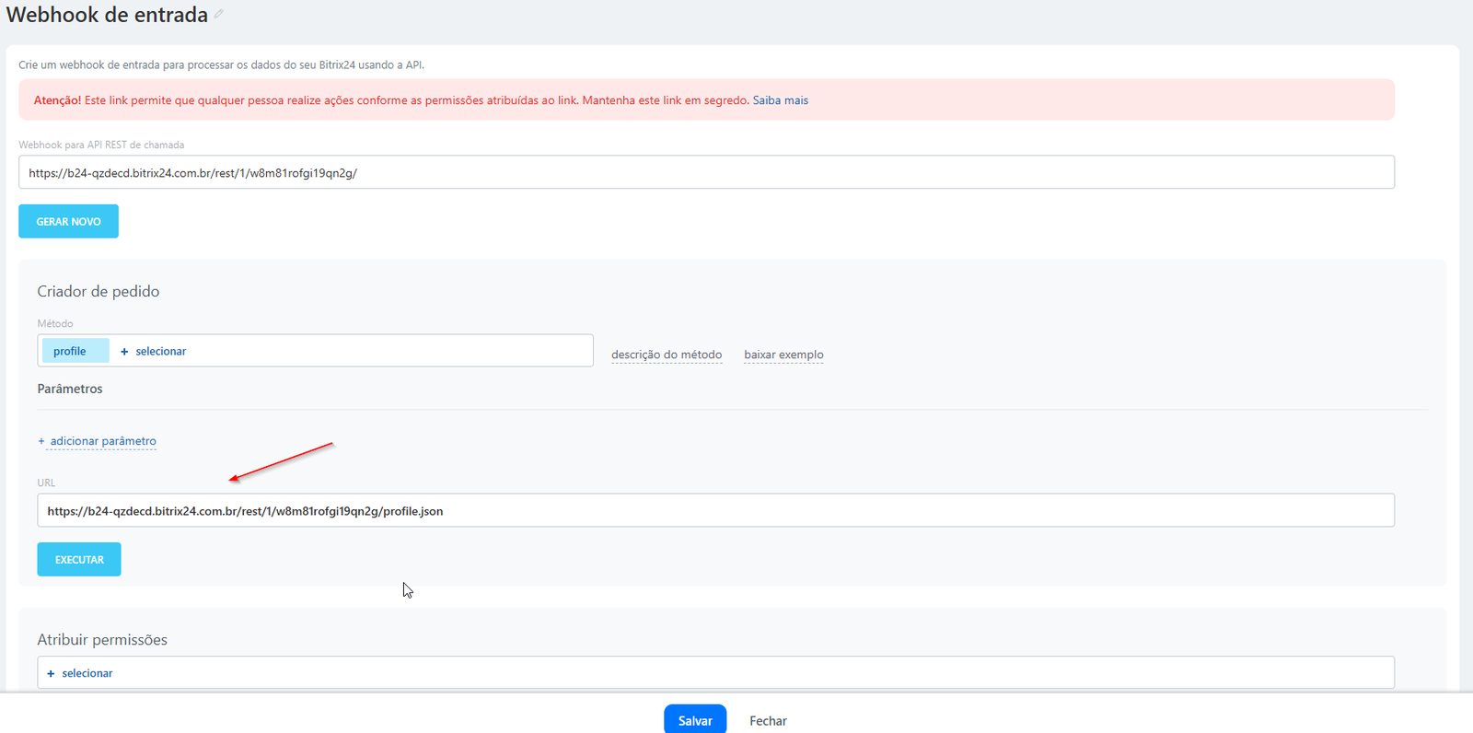Open the Saiba mais link
1473x733 pixels.
[781, 100]
